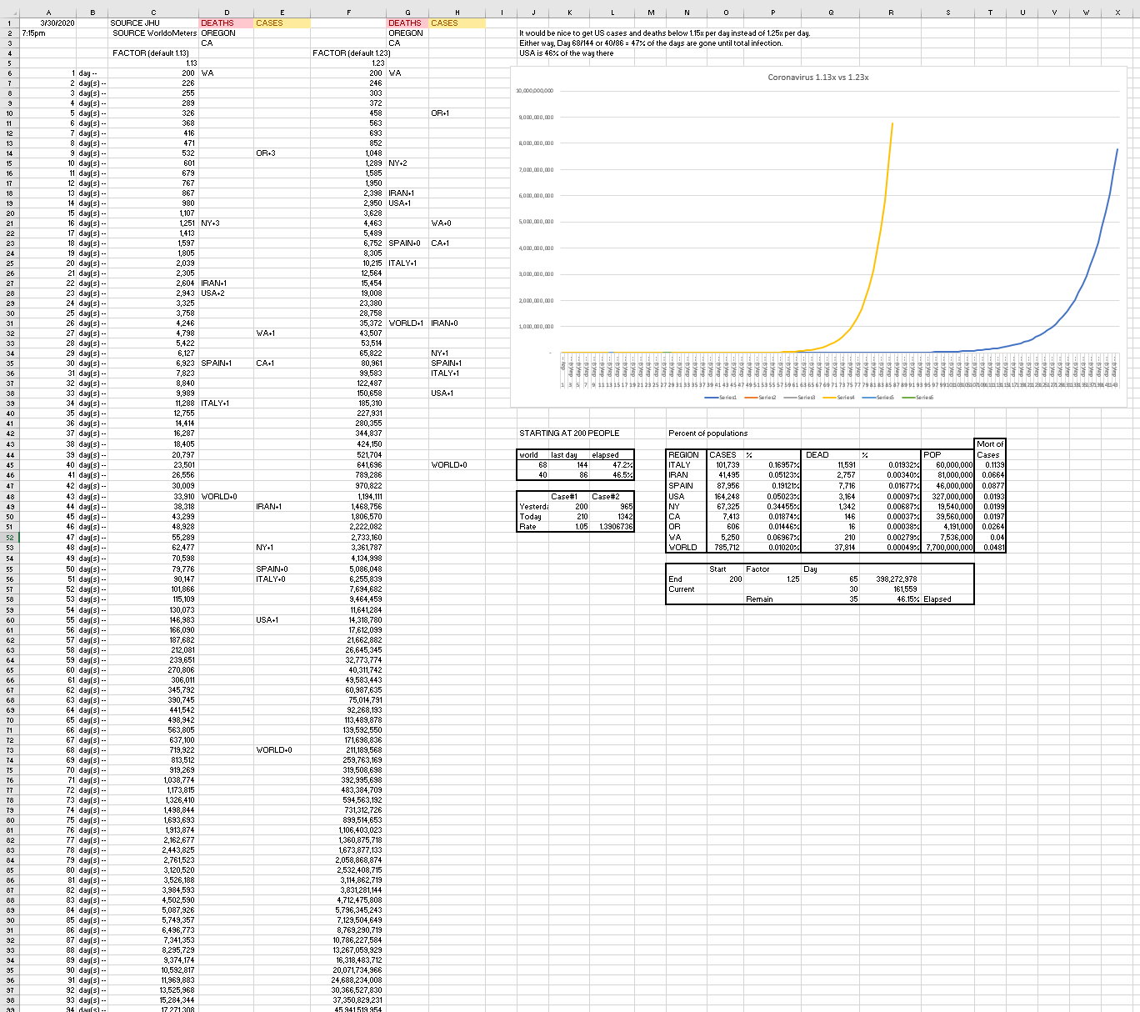The height and width of the screenshot is (1012, 1140).
Task: Click the Remain label cell
Action: coord(759,599)
